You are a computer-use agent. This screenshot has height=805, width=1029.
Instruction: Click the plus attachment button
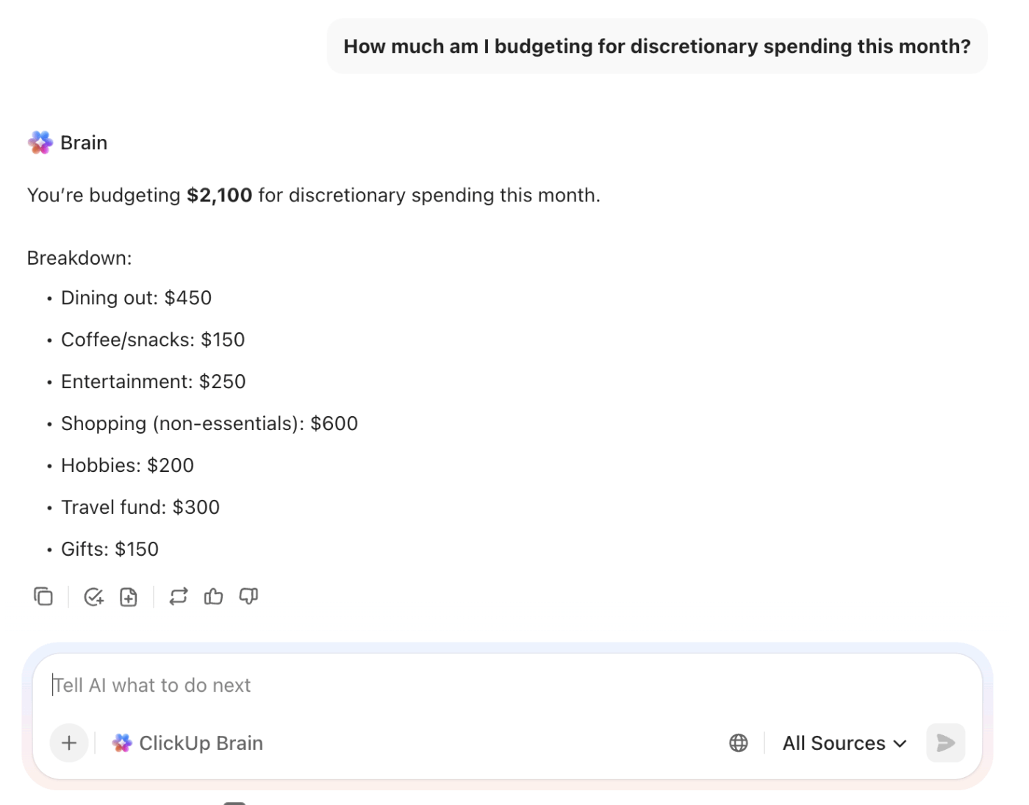coord(69,743)
